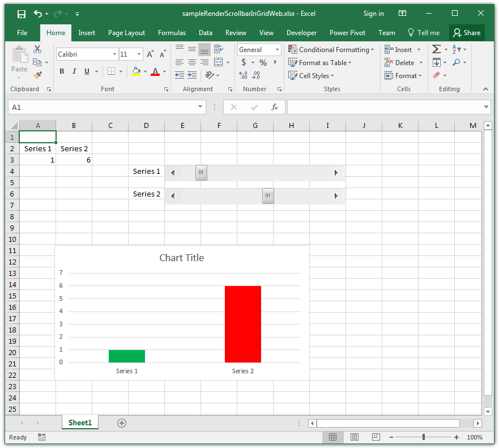Click the Increase Decimal icon
This screenshot has width=499, height=448.
pyautogui.click(x=243, y=75)
